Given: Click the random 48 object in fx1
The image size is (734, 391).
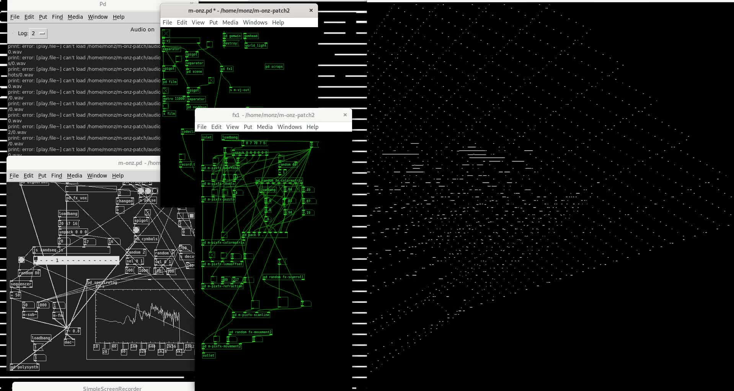Looking at the screenshot, I should click(287, 165).
